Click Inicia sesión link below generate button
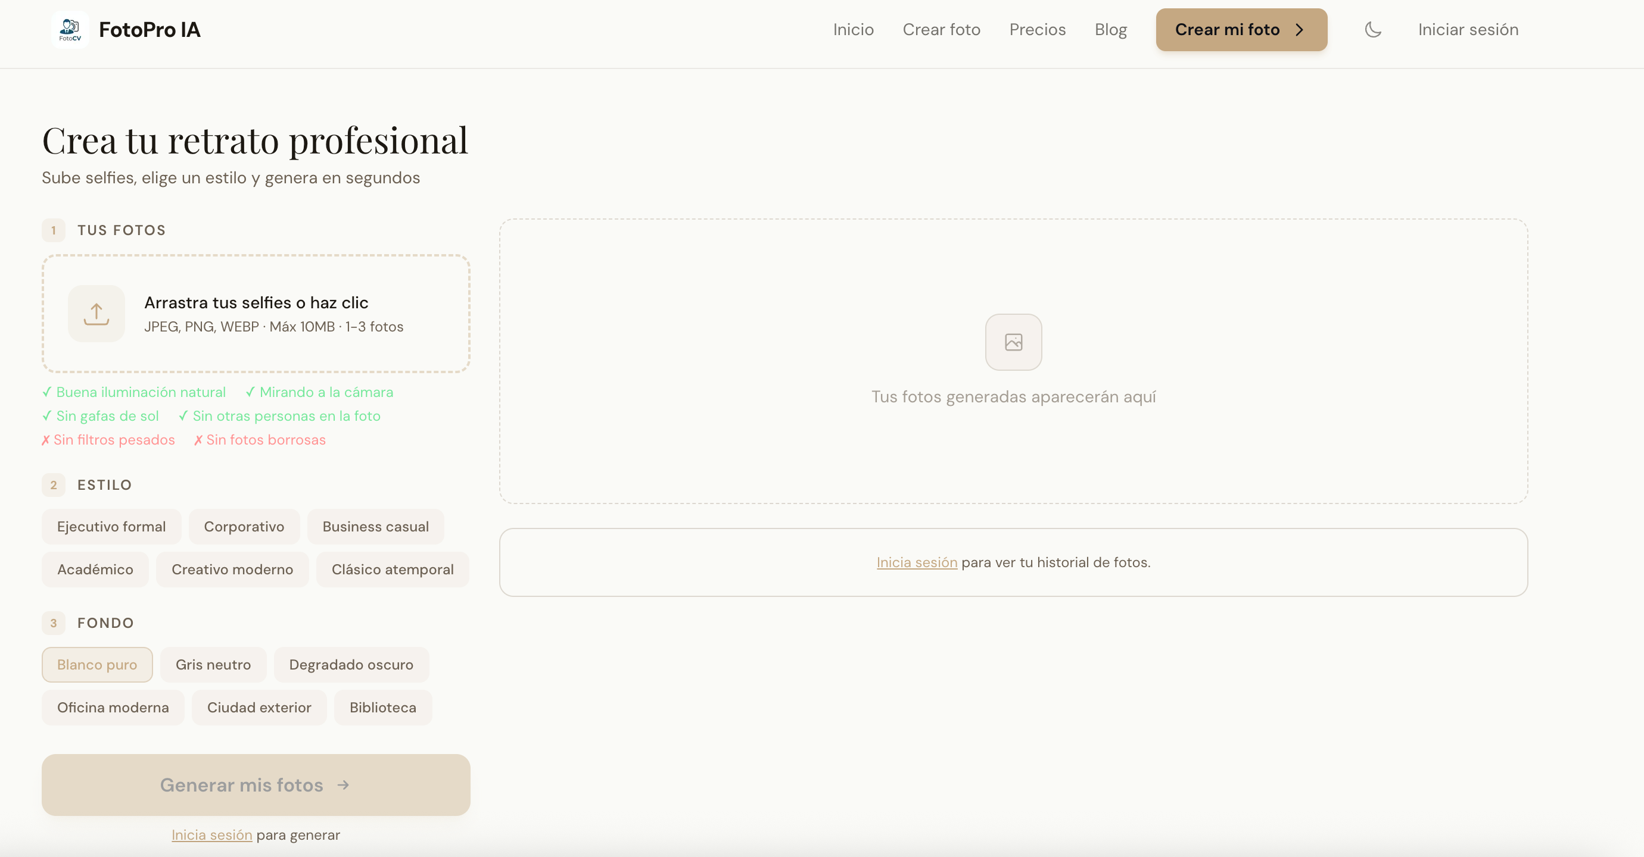The image size is (1644, 857). coord(212,834)
